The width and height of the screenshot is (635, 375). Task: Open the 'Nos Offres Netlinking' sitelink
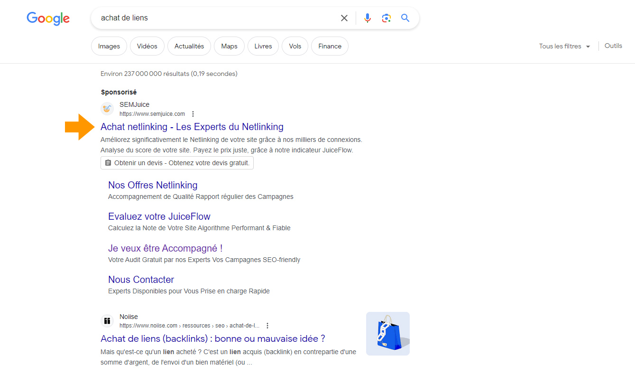coord(153,185)
